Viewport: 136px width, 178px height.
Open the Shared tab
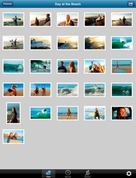[x=87, y=174]
